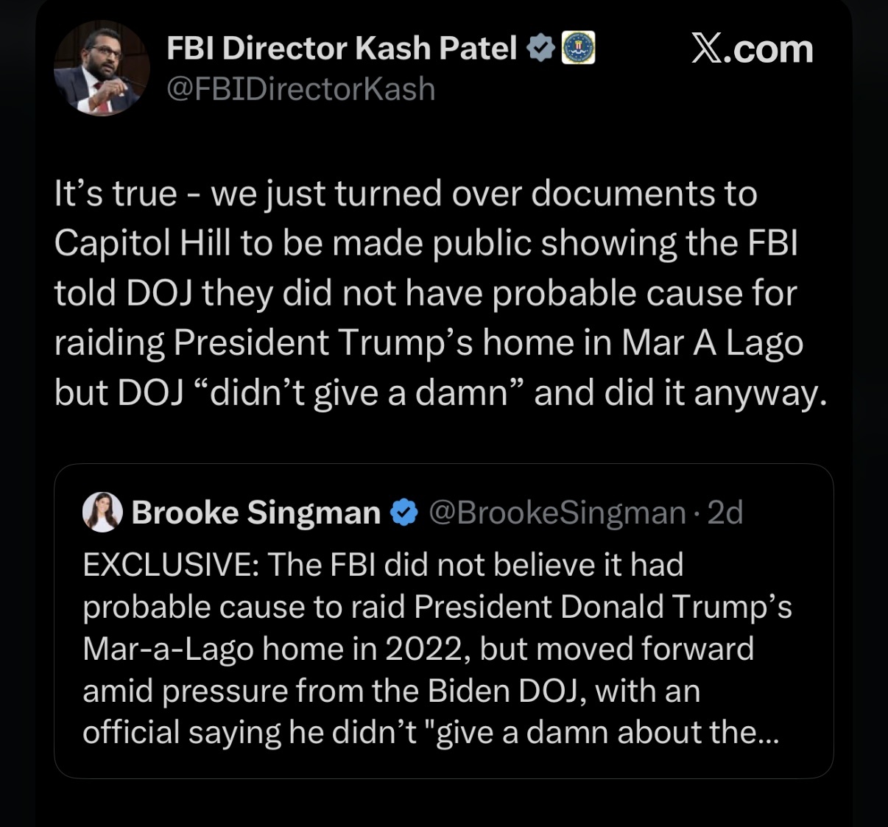Open Brooke Singman's small avatar
888x827 pixels.
pos(102,512)
